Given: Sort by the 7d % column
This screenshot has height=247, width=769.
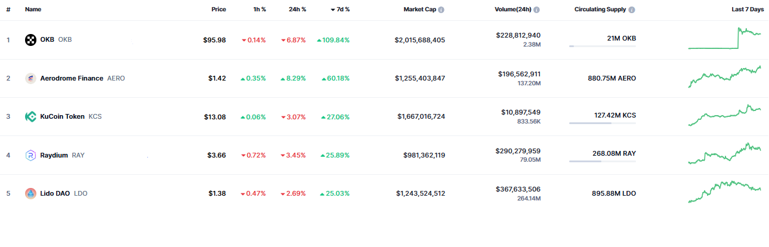Looking at the screenshot, I should click(340, 10).
